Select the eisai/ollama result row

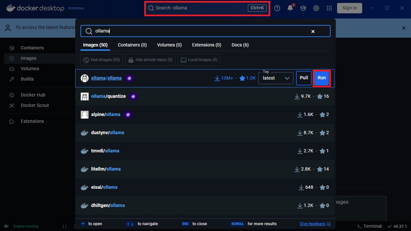[x=205, y=187]
